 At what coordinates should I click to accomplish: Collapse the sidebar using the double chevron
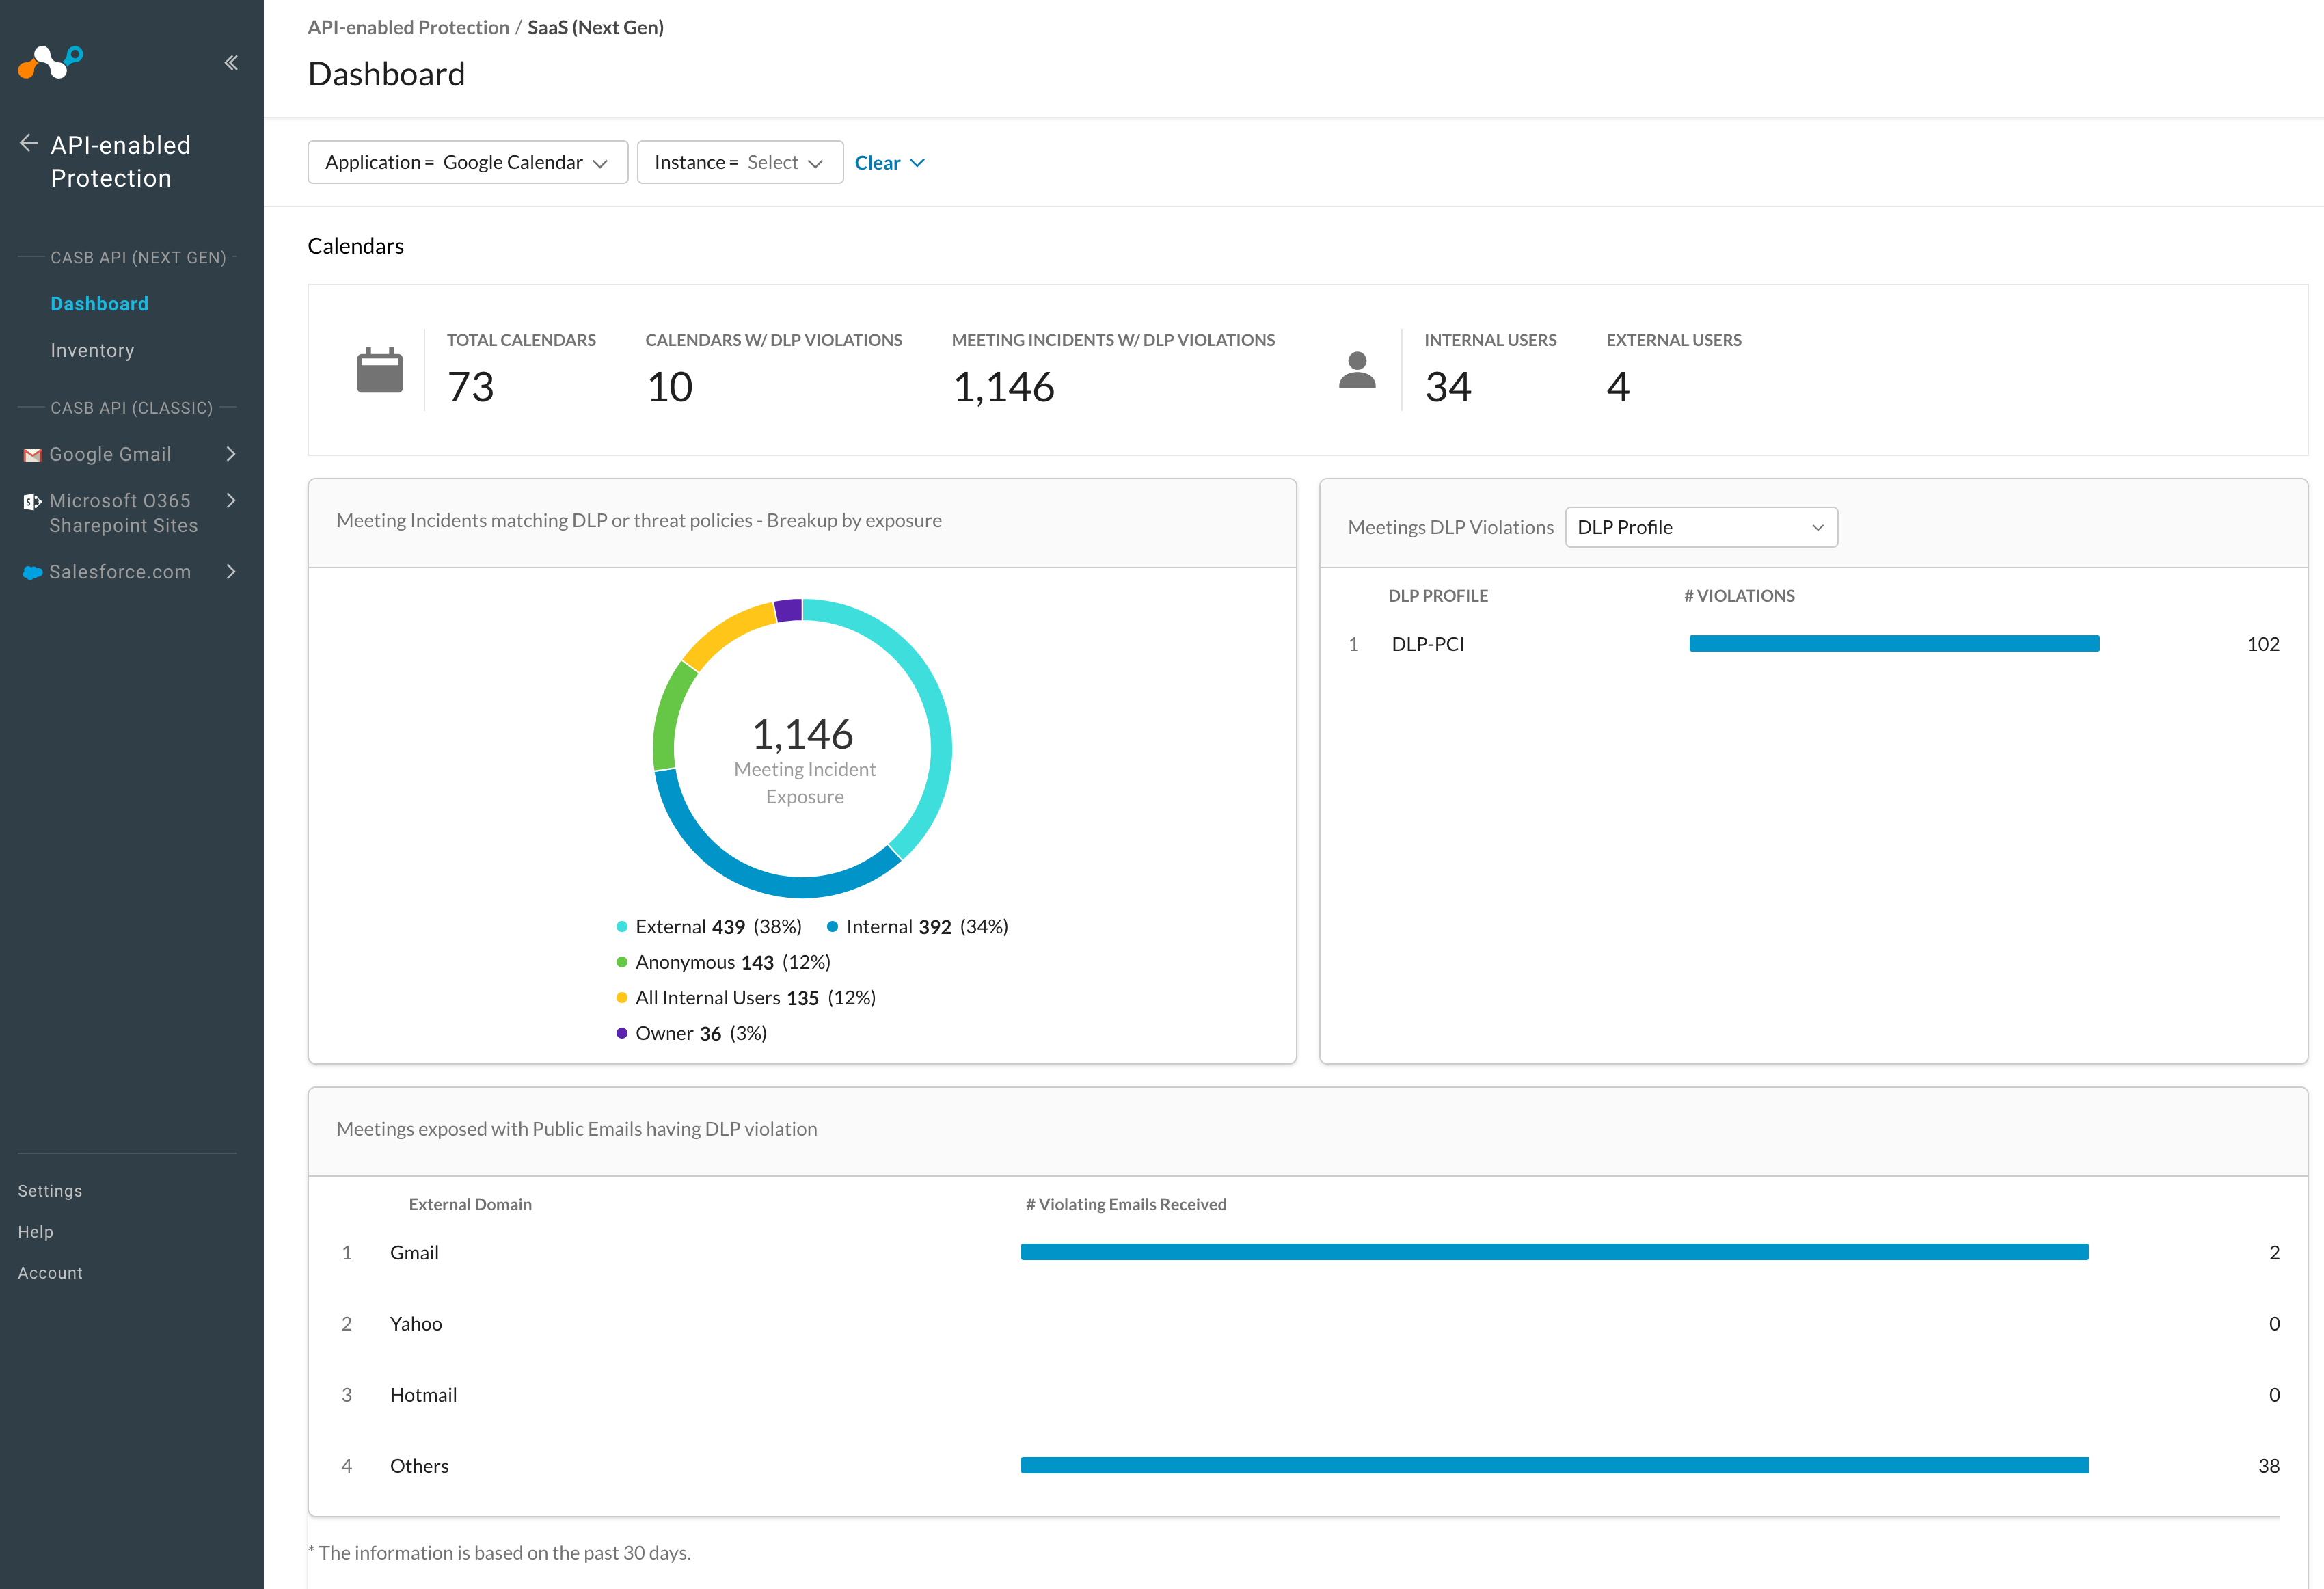[231, 62]
